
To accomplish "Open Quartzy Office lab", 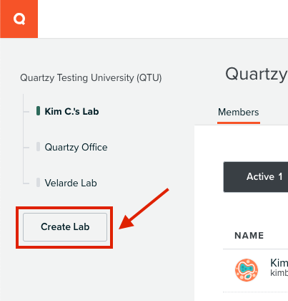I will point(76,147).
